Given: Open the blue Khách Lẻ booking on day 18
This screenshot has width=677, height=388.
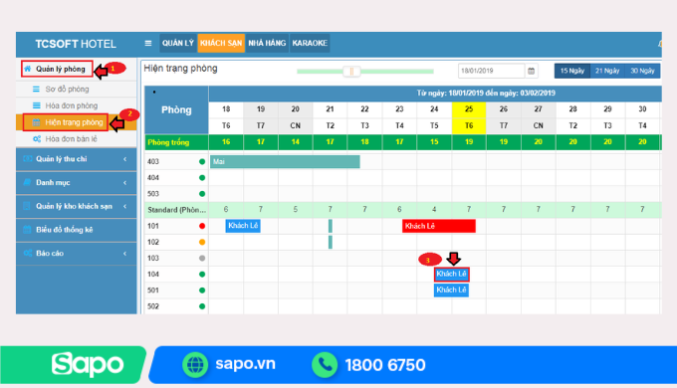Looking at the screenshot, I should (243, 226).
